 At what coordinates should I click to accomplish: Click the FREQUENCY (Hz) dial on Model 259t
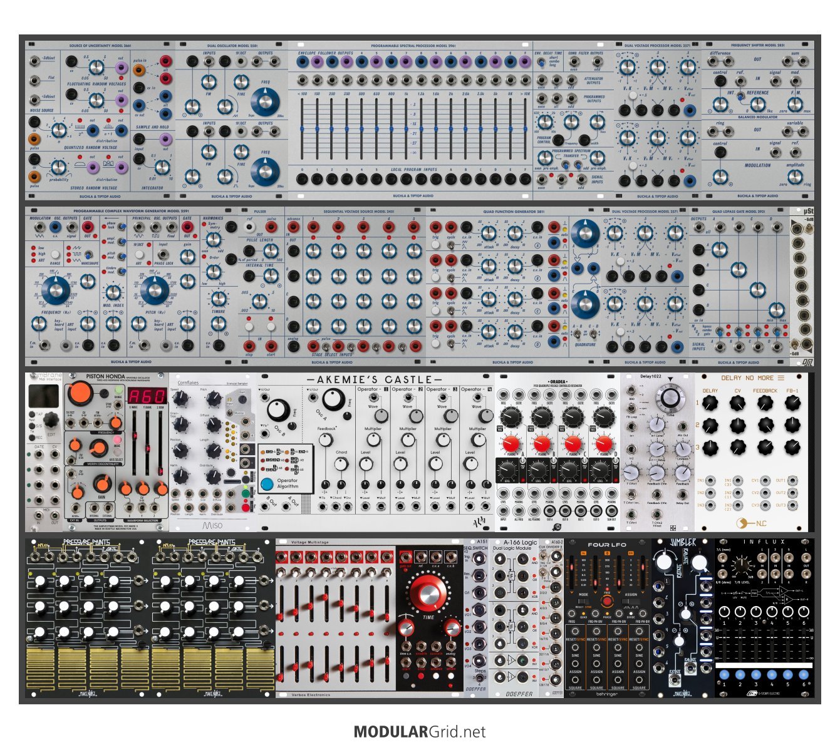coord(55,290)
